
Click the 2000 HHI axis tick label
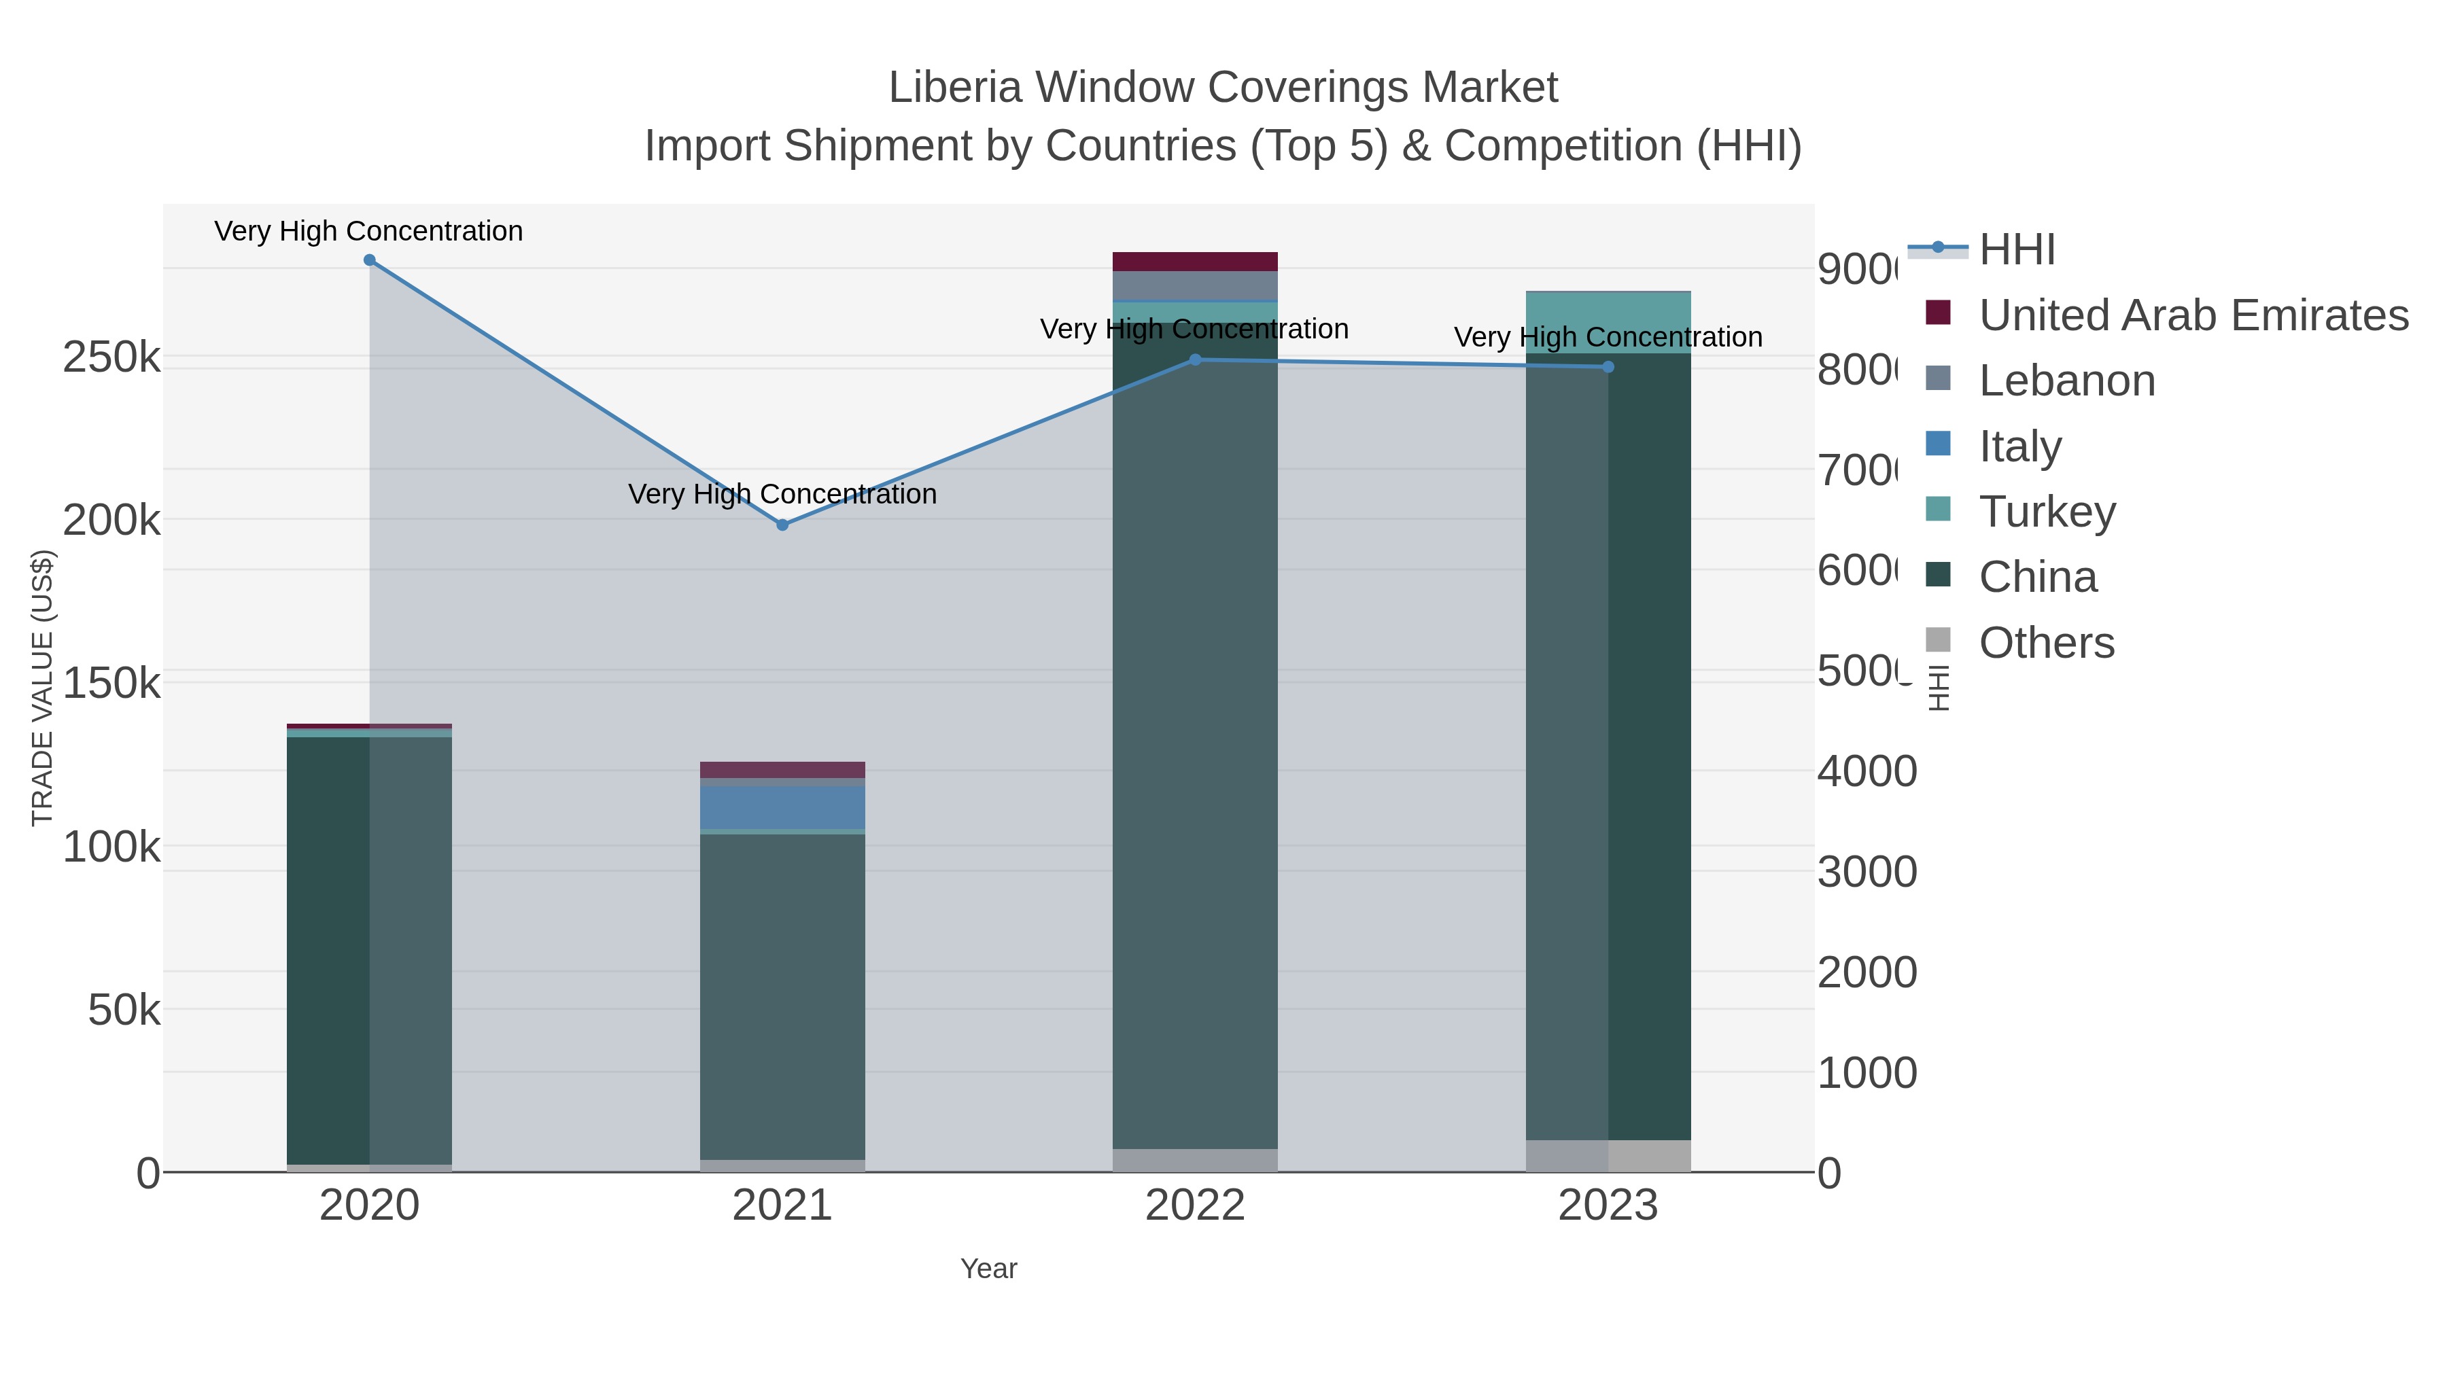1868,972
